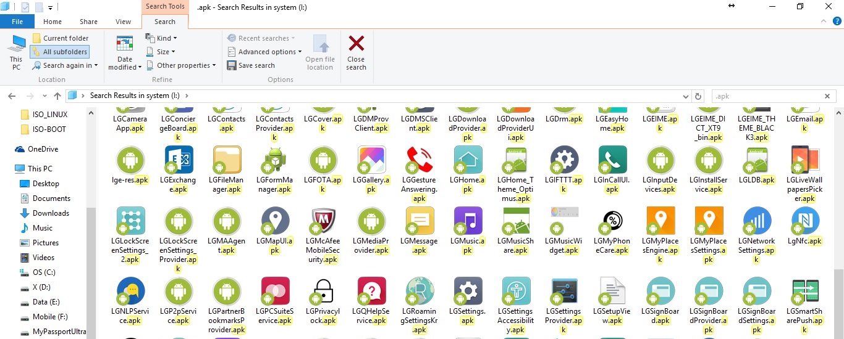Screen dimensions: 844x339
Task: Select LGMyPhoneCare.apk percent icon
Action: click(x=612, y=221)
